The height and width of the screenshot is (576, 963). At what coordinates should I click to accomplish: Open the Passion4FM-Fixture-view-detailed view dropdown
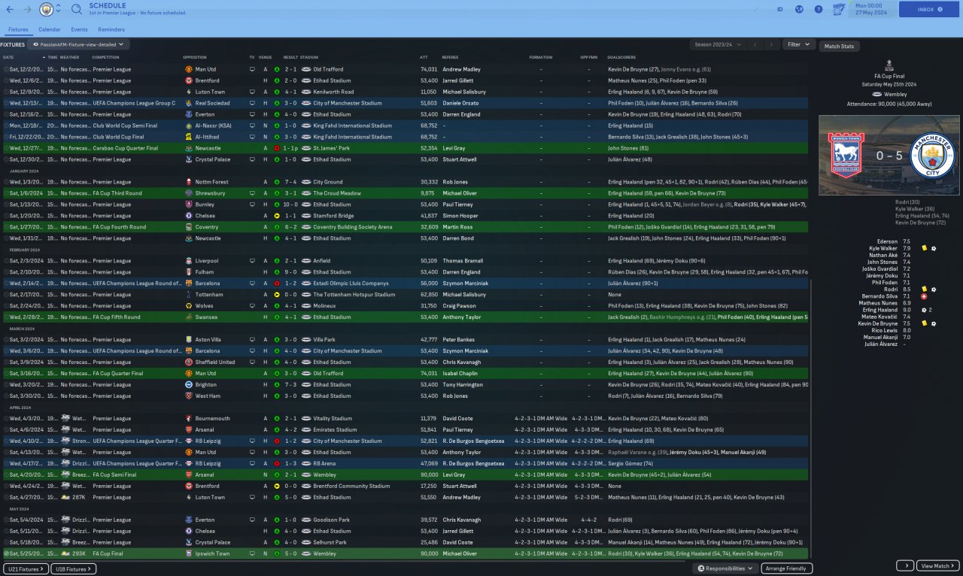(79, 44)
